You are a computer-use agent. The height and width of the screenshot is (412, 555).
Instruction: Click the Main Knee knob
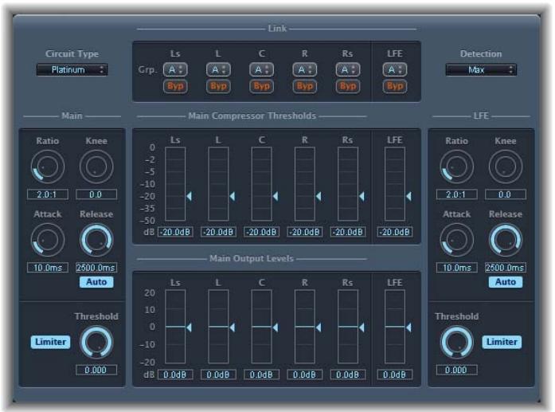click(x=96, y=167)
